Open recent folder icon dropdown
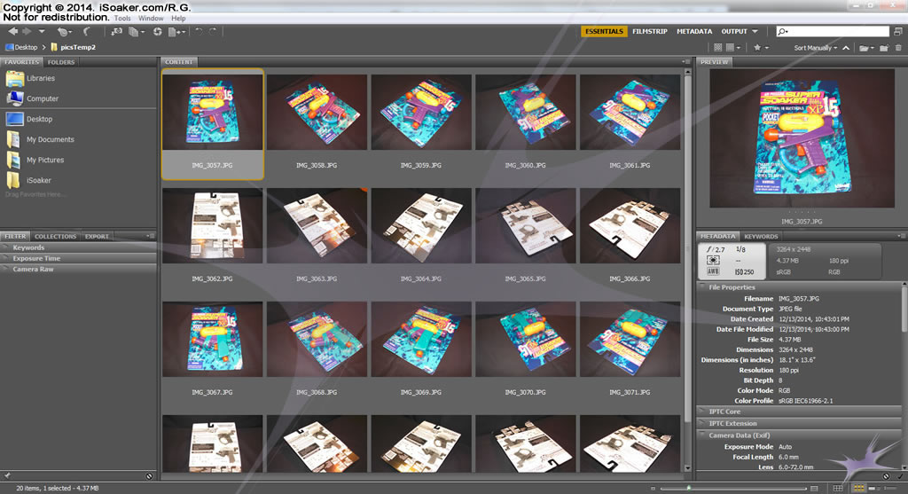This screenshot has height=494, width=908. coord(866,48)
